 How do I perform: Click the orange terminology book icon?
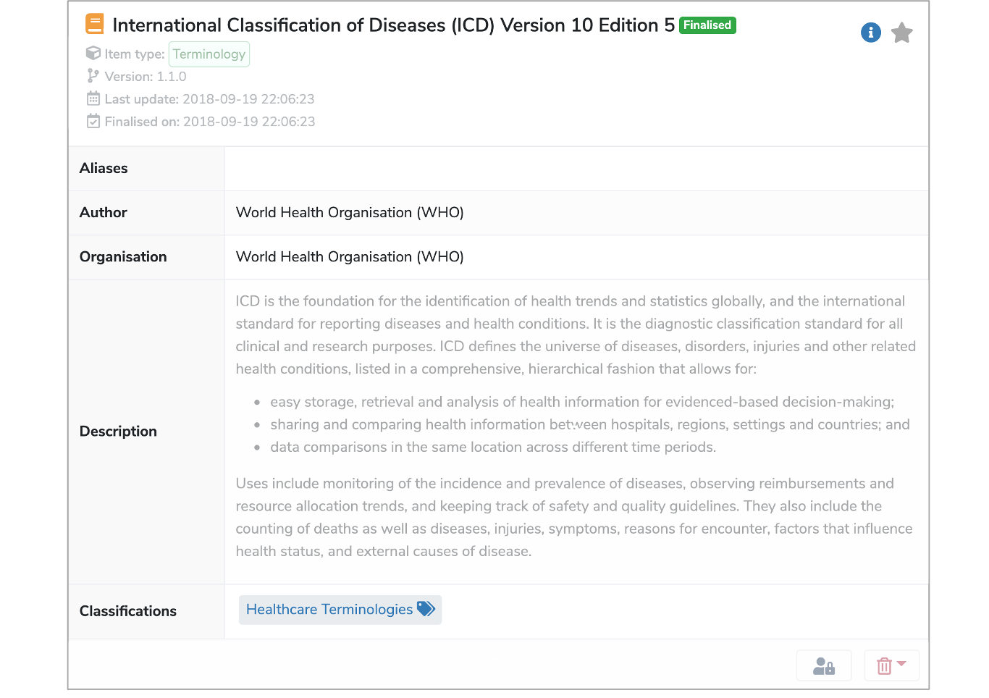coord(95,24)
